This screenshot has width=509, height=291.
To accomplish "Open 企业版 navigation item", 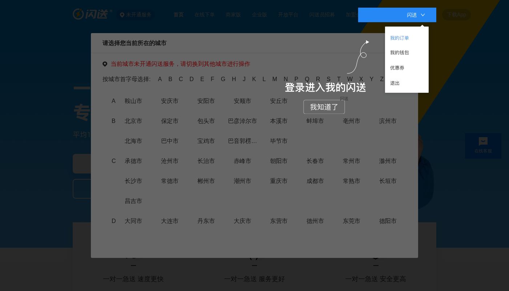I will tap(260, 15).
